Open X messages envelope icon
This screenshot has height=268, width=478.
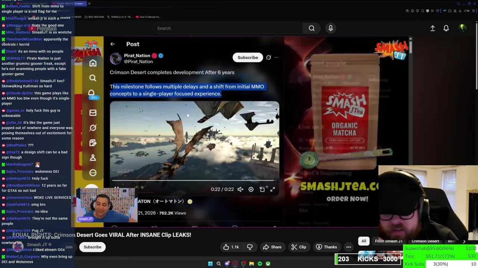coord(93,112)
